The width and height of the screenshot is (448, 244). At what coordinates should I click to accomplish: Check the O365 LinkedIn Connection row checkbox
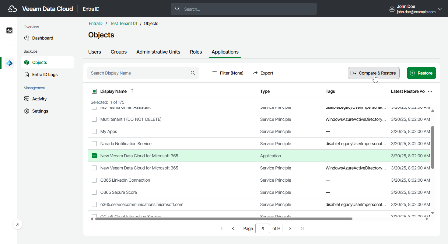point(94,180)
